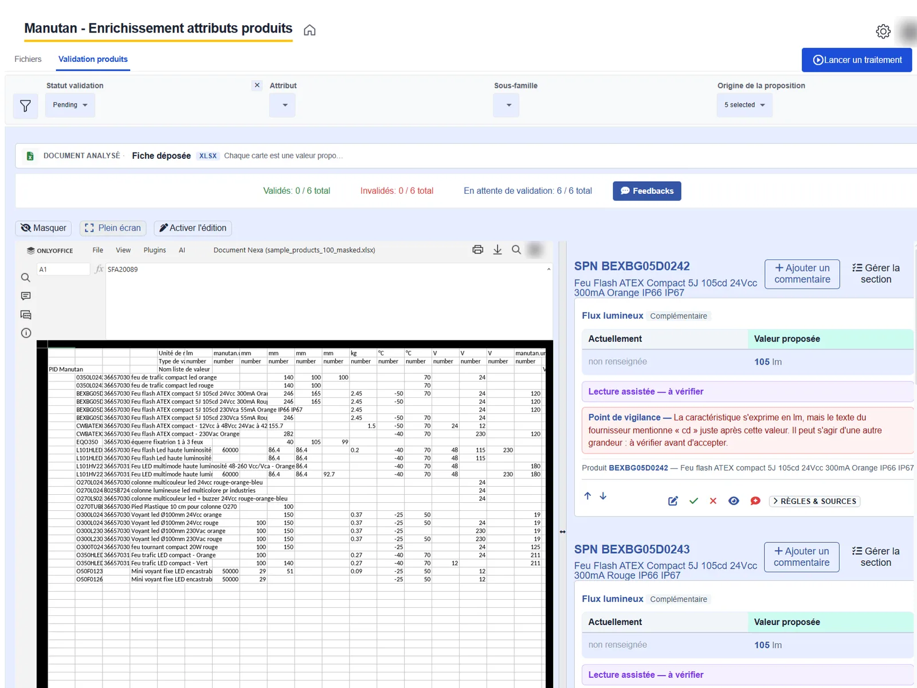Click the search icon in editor header
The height and width of the screenshot is (688, 917).
click(x=516, y=249)
